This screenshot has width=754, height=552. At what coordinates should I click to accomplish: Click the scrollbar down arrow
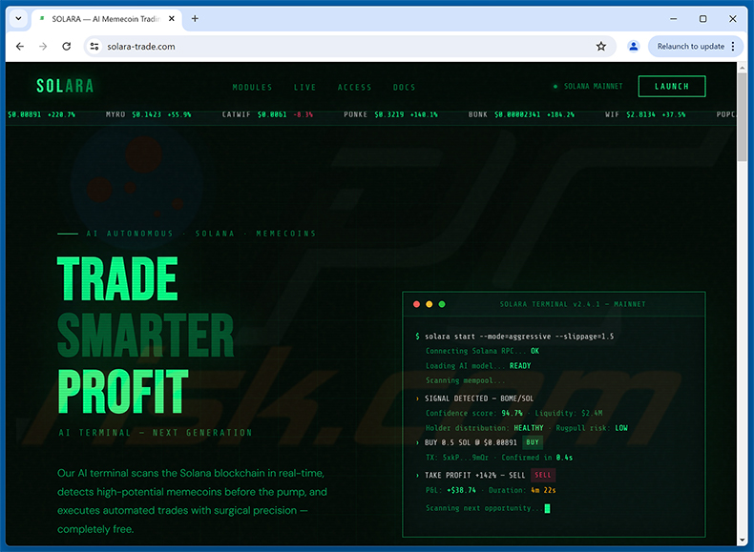pos(742,540)
